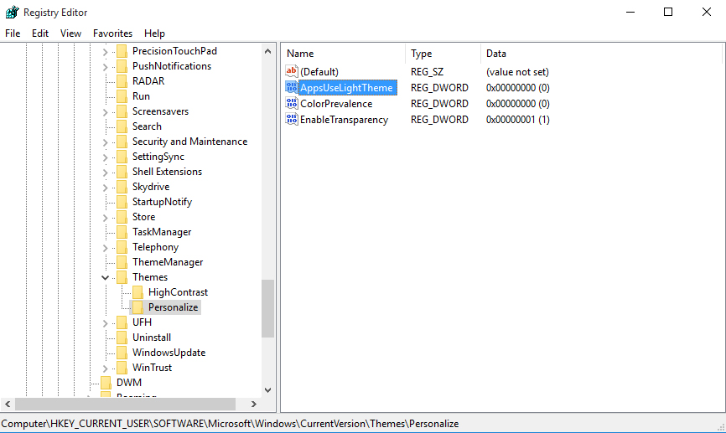Screen dimensions: 726x433
Task: Expand the Screensavers key
Action: (105, 112)
